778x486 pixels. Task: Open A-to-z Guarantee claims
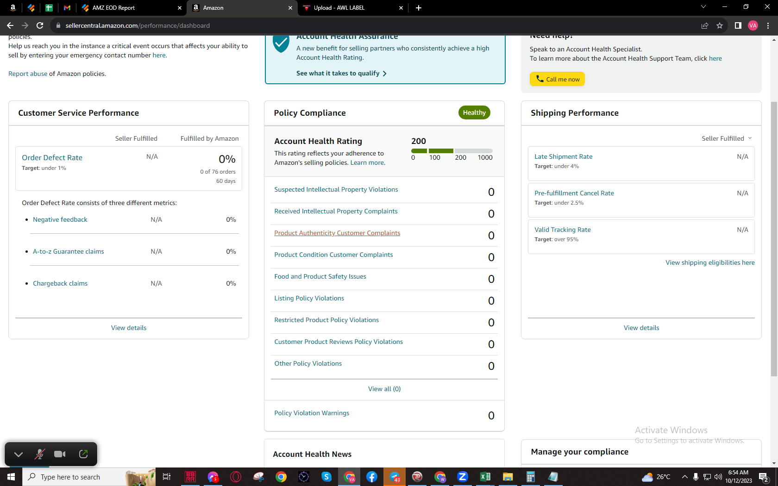click(69, 251)
